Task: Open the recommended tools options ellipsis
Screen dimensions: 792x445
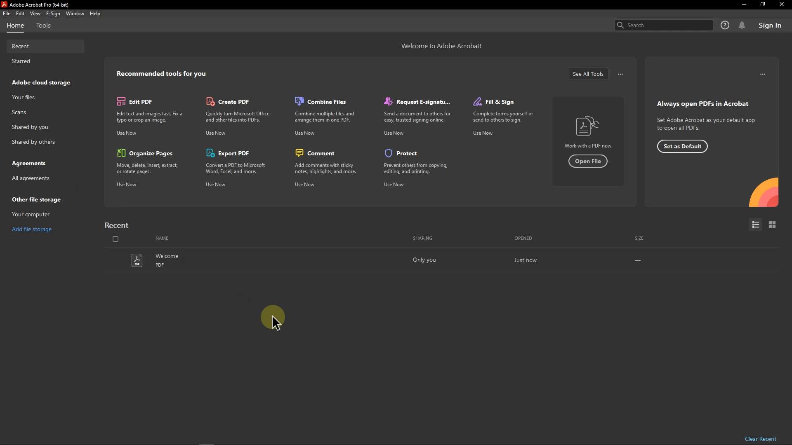Action: point(620,74)
